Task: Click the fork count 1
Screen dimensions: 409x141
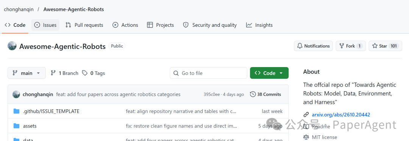Action: [x=359, y=46]
